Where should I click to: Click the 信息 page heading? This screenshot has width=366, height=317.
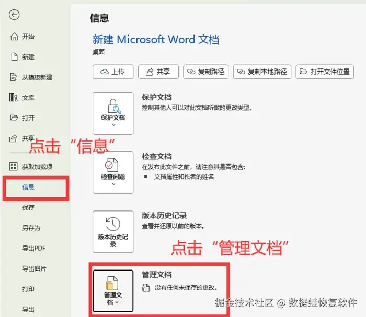point(99,18)
